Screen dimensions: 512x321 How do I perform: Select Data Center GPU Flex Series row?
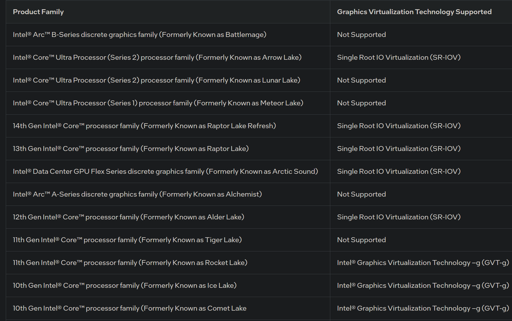(259, 171)
